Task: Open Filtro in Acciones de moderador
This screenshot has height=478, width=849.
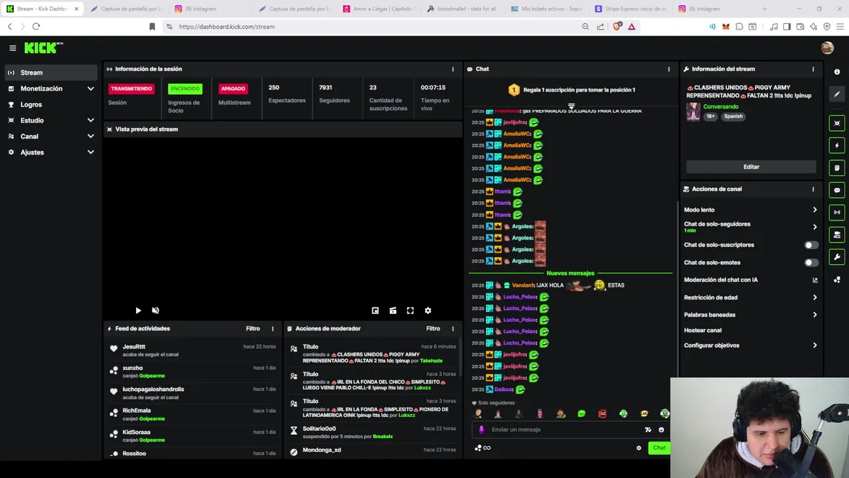Action: point(433,329)
